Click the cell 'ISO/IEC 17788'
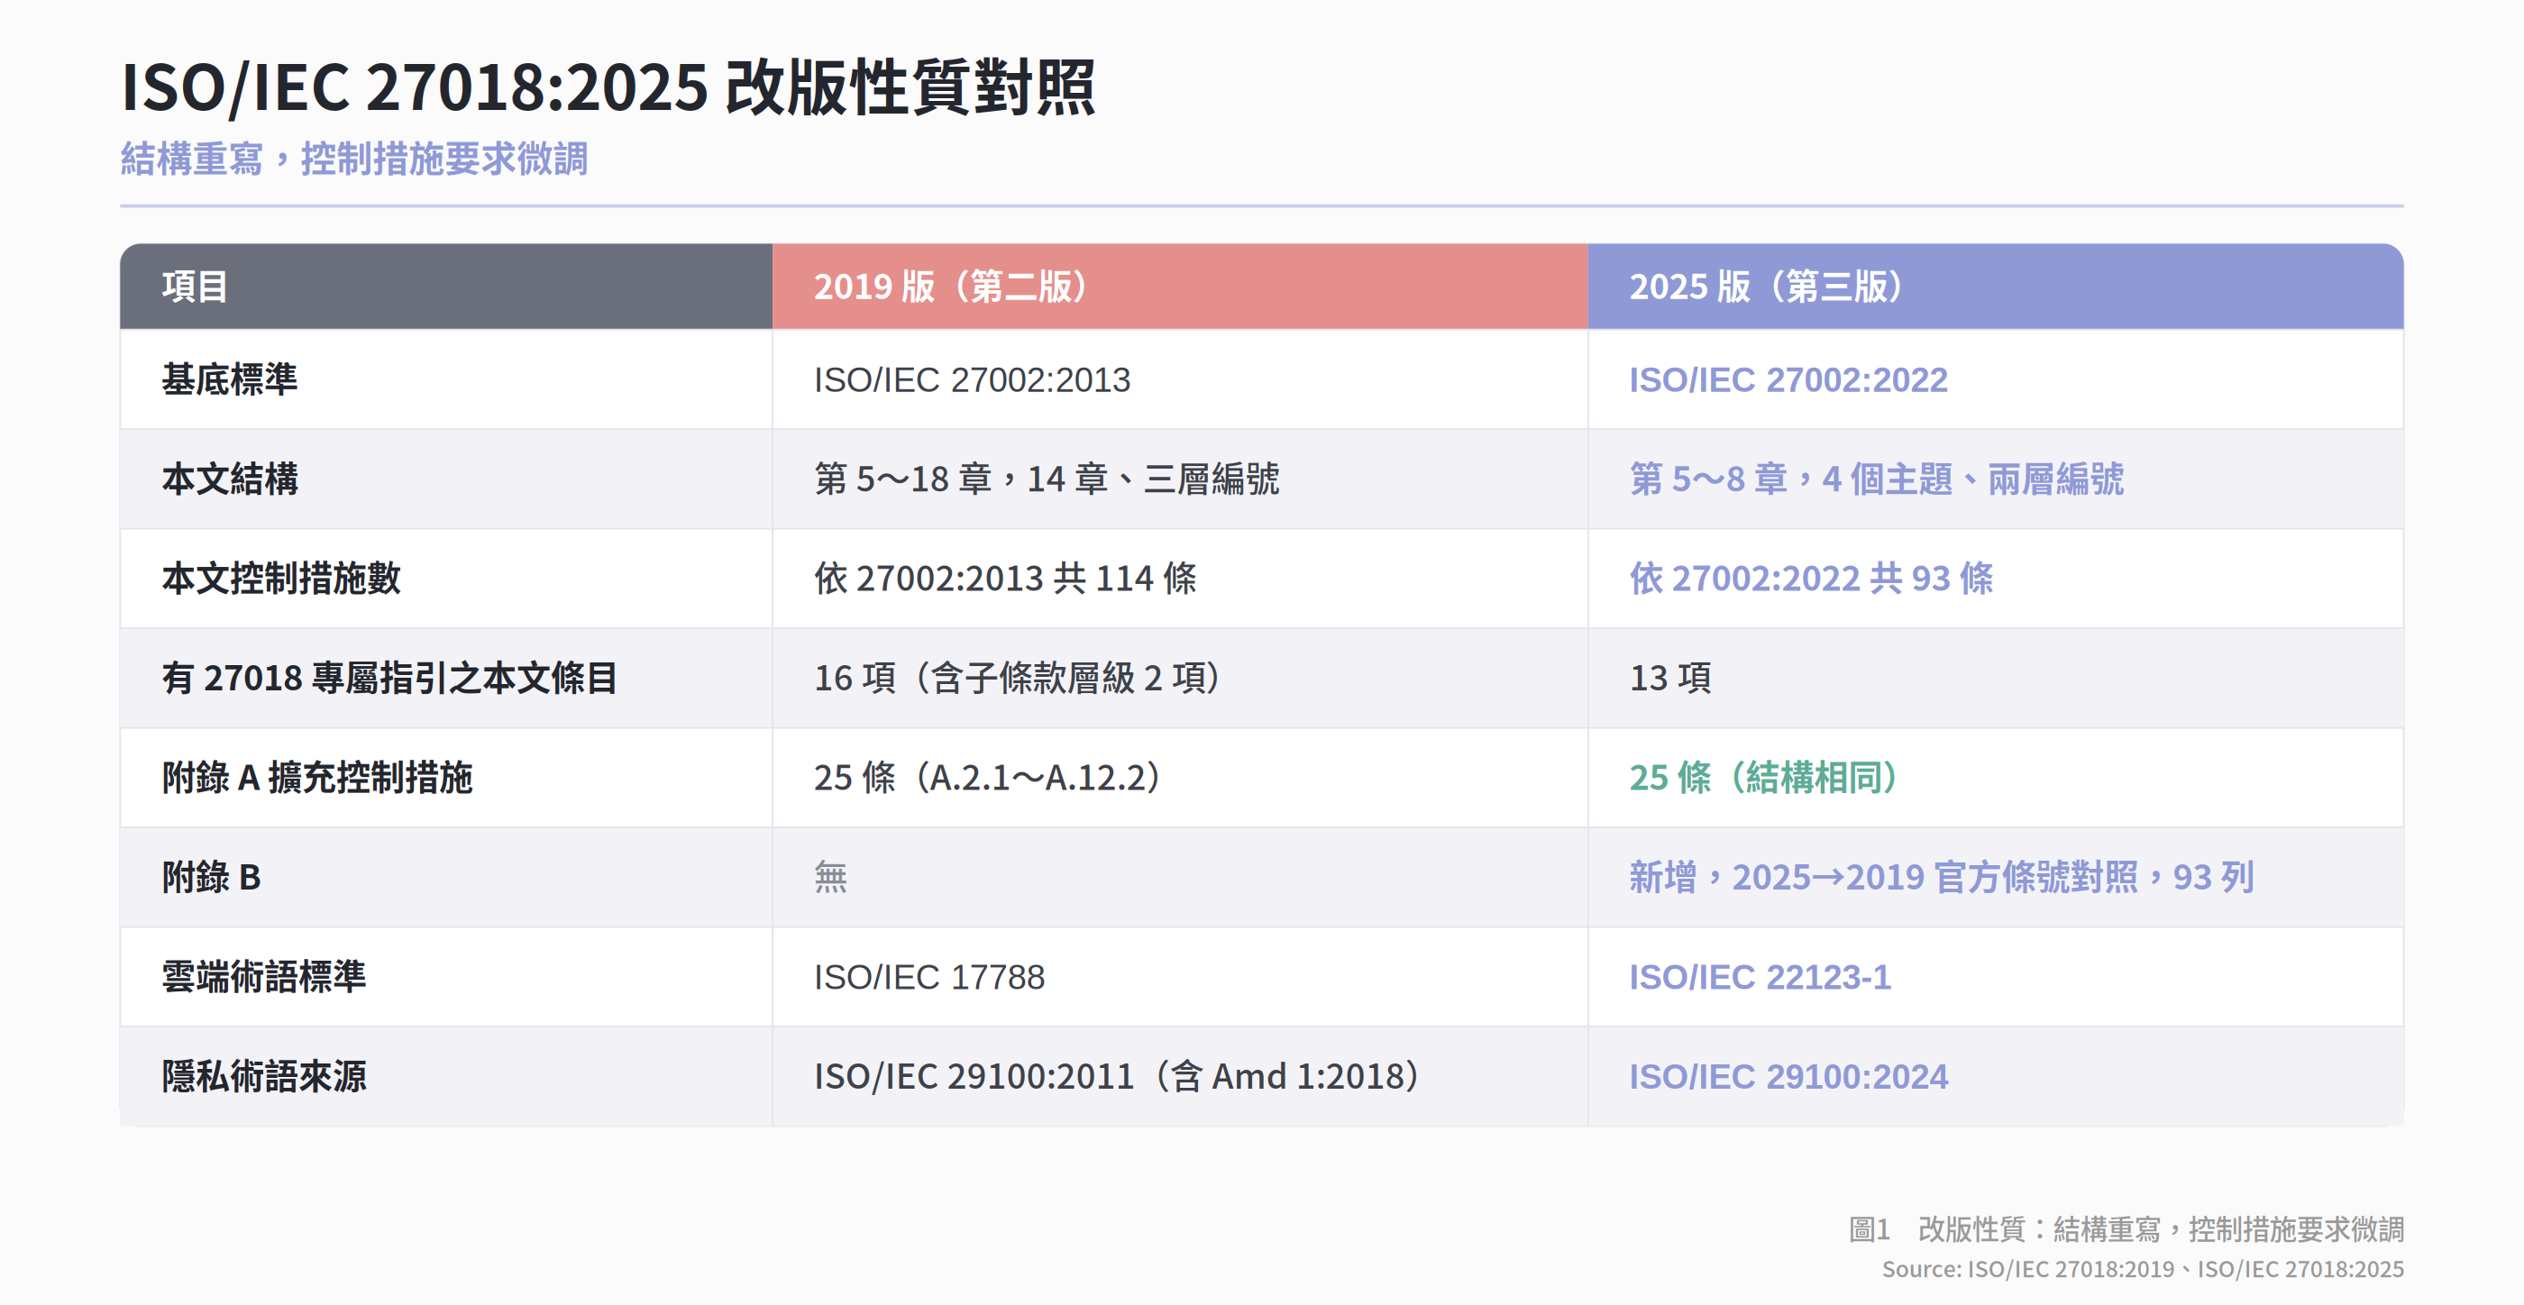 click(928, 977)
